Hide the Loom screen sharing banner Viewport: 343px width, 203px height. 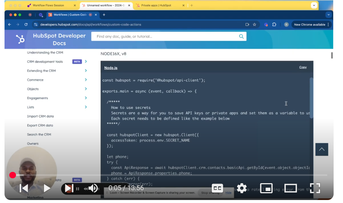click(228, 193)
